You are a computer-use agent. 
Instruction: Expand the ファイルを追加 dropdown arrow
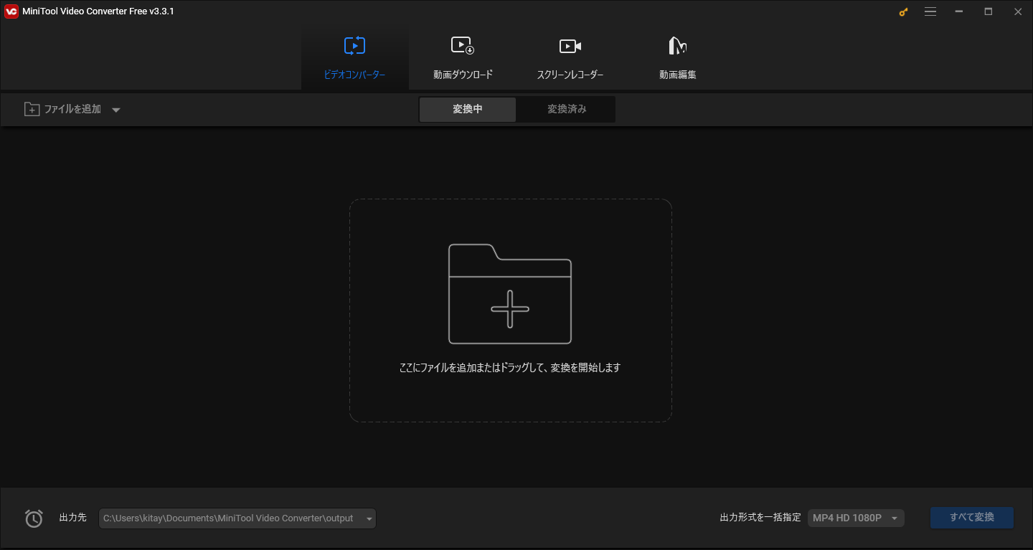(116, 110)
